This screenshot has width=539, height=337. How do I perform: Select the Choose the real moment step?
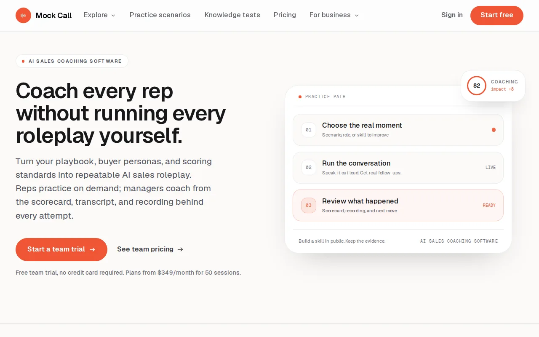398,130
